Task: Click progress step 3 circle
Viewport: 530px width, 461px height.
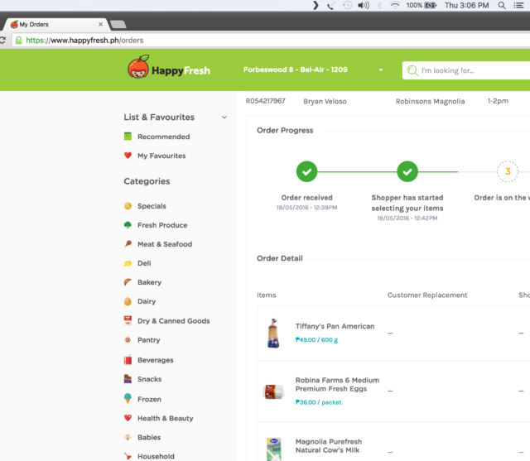Action: tap(508, 171)
